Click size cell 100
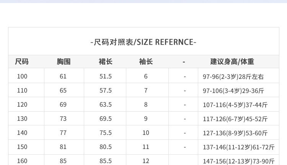Screen dimensions: 287x165 (22, 76)
